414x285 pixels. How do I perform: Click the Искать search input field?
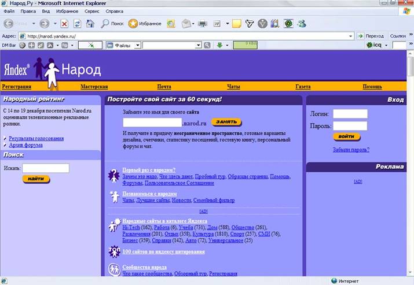pos(46,168)
